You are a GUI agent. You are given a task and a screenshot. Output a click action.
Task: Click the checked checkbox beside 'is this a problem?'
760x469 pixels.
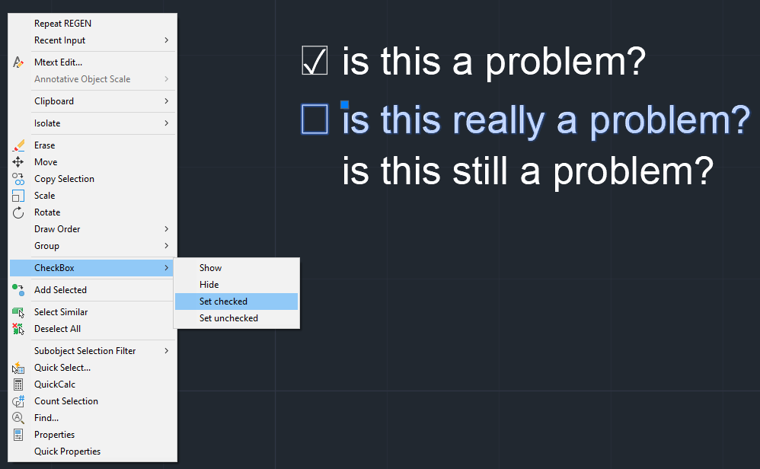pos(315,61)
